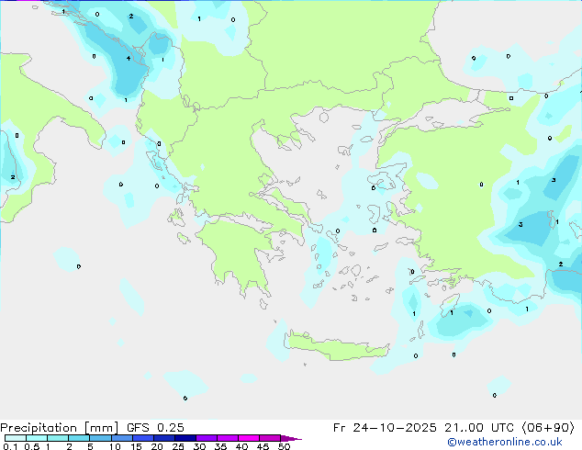Click the legend scale label '20'
582x450 pixels.
[x=157, y=446]
